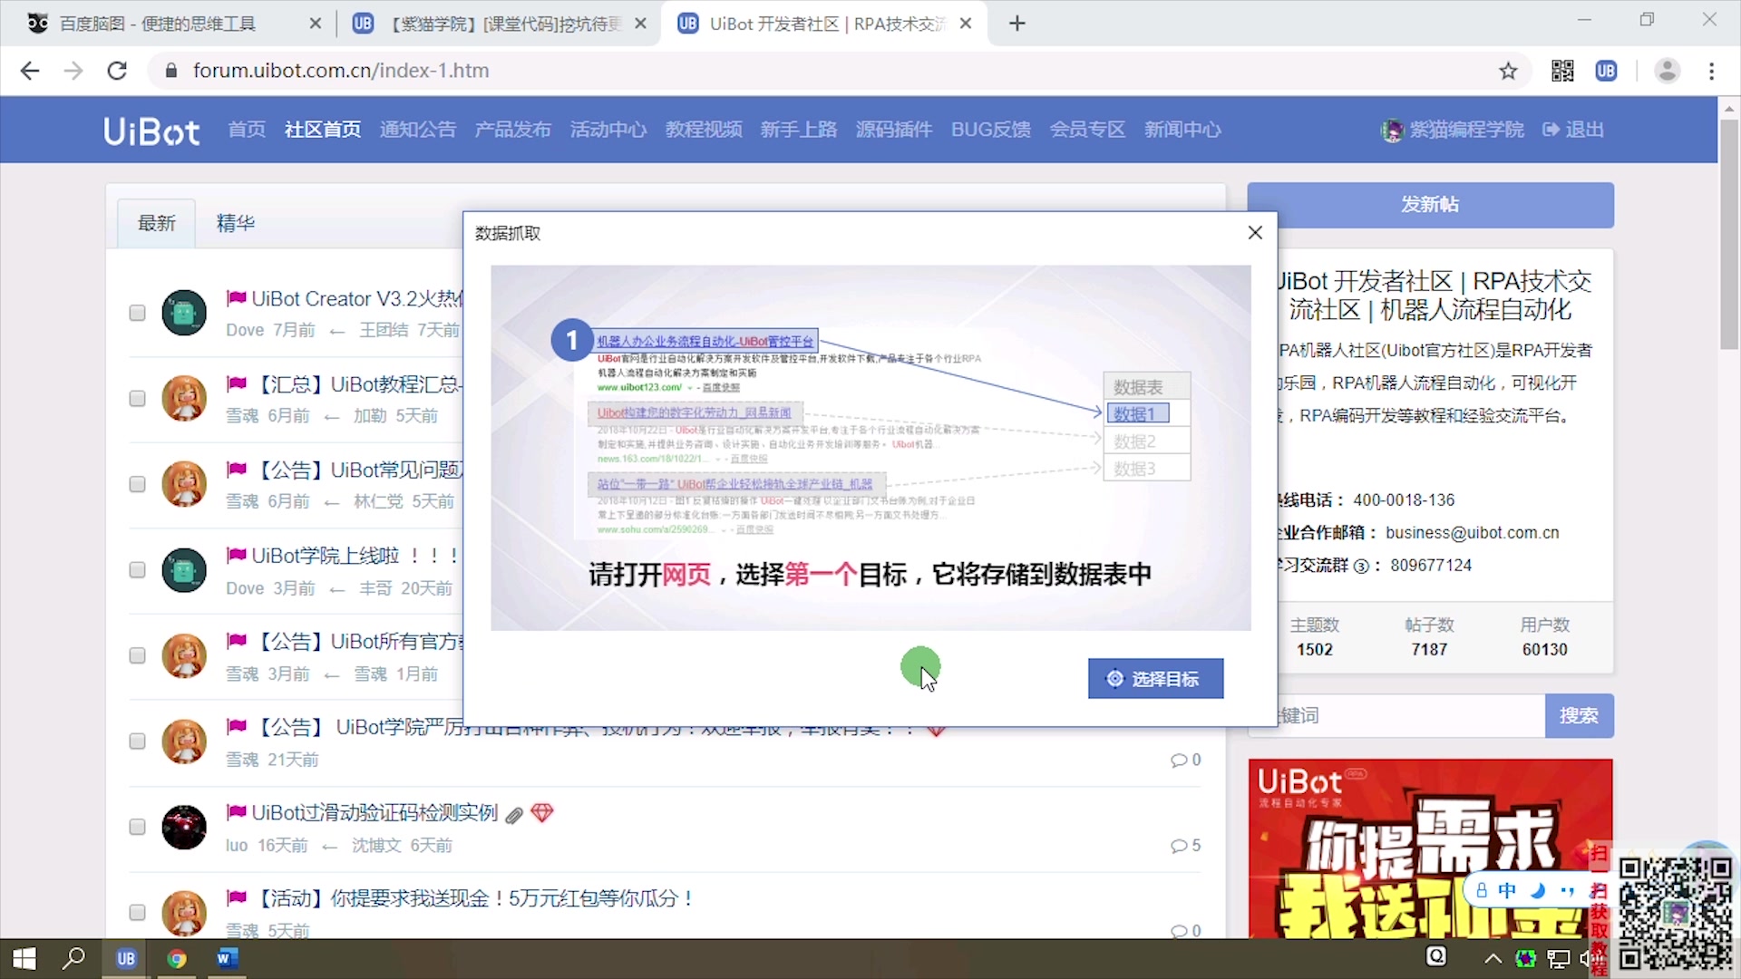Open BUG反馈 in the navigation bar
Screen dimensions: 1741x979
991,130
